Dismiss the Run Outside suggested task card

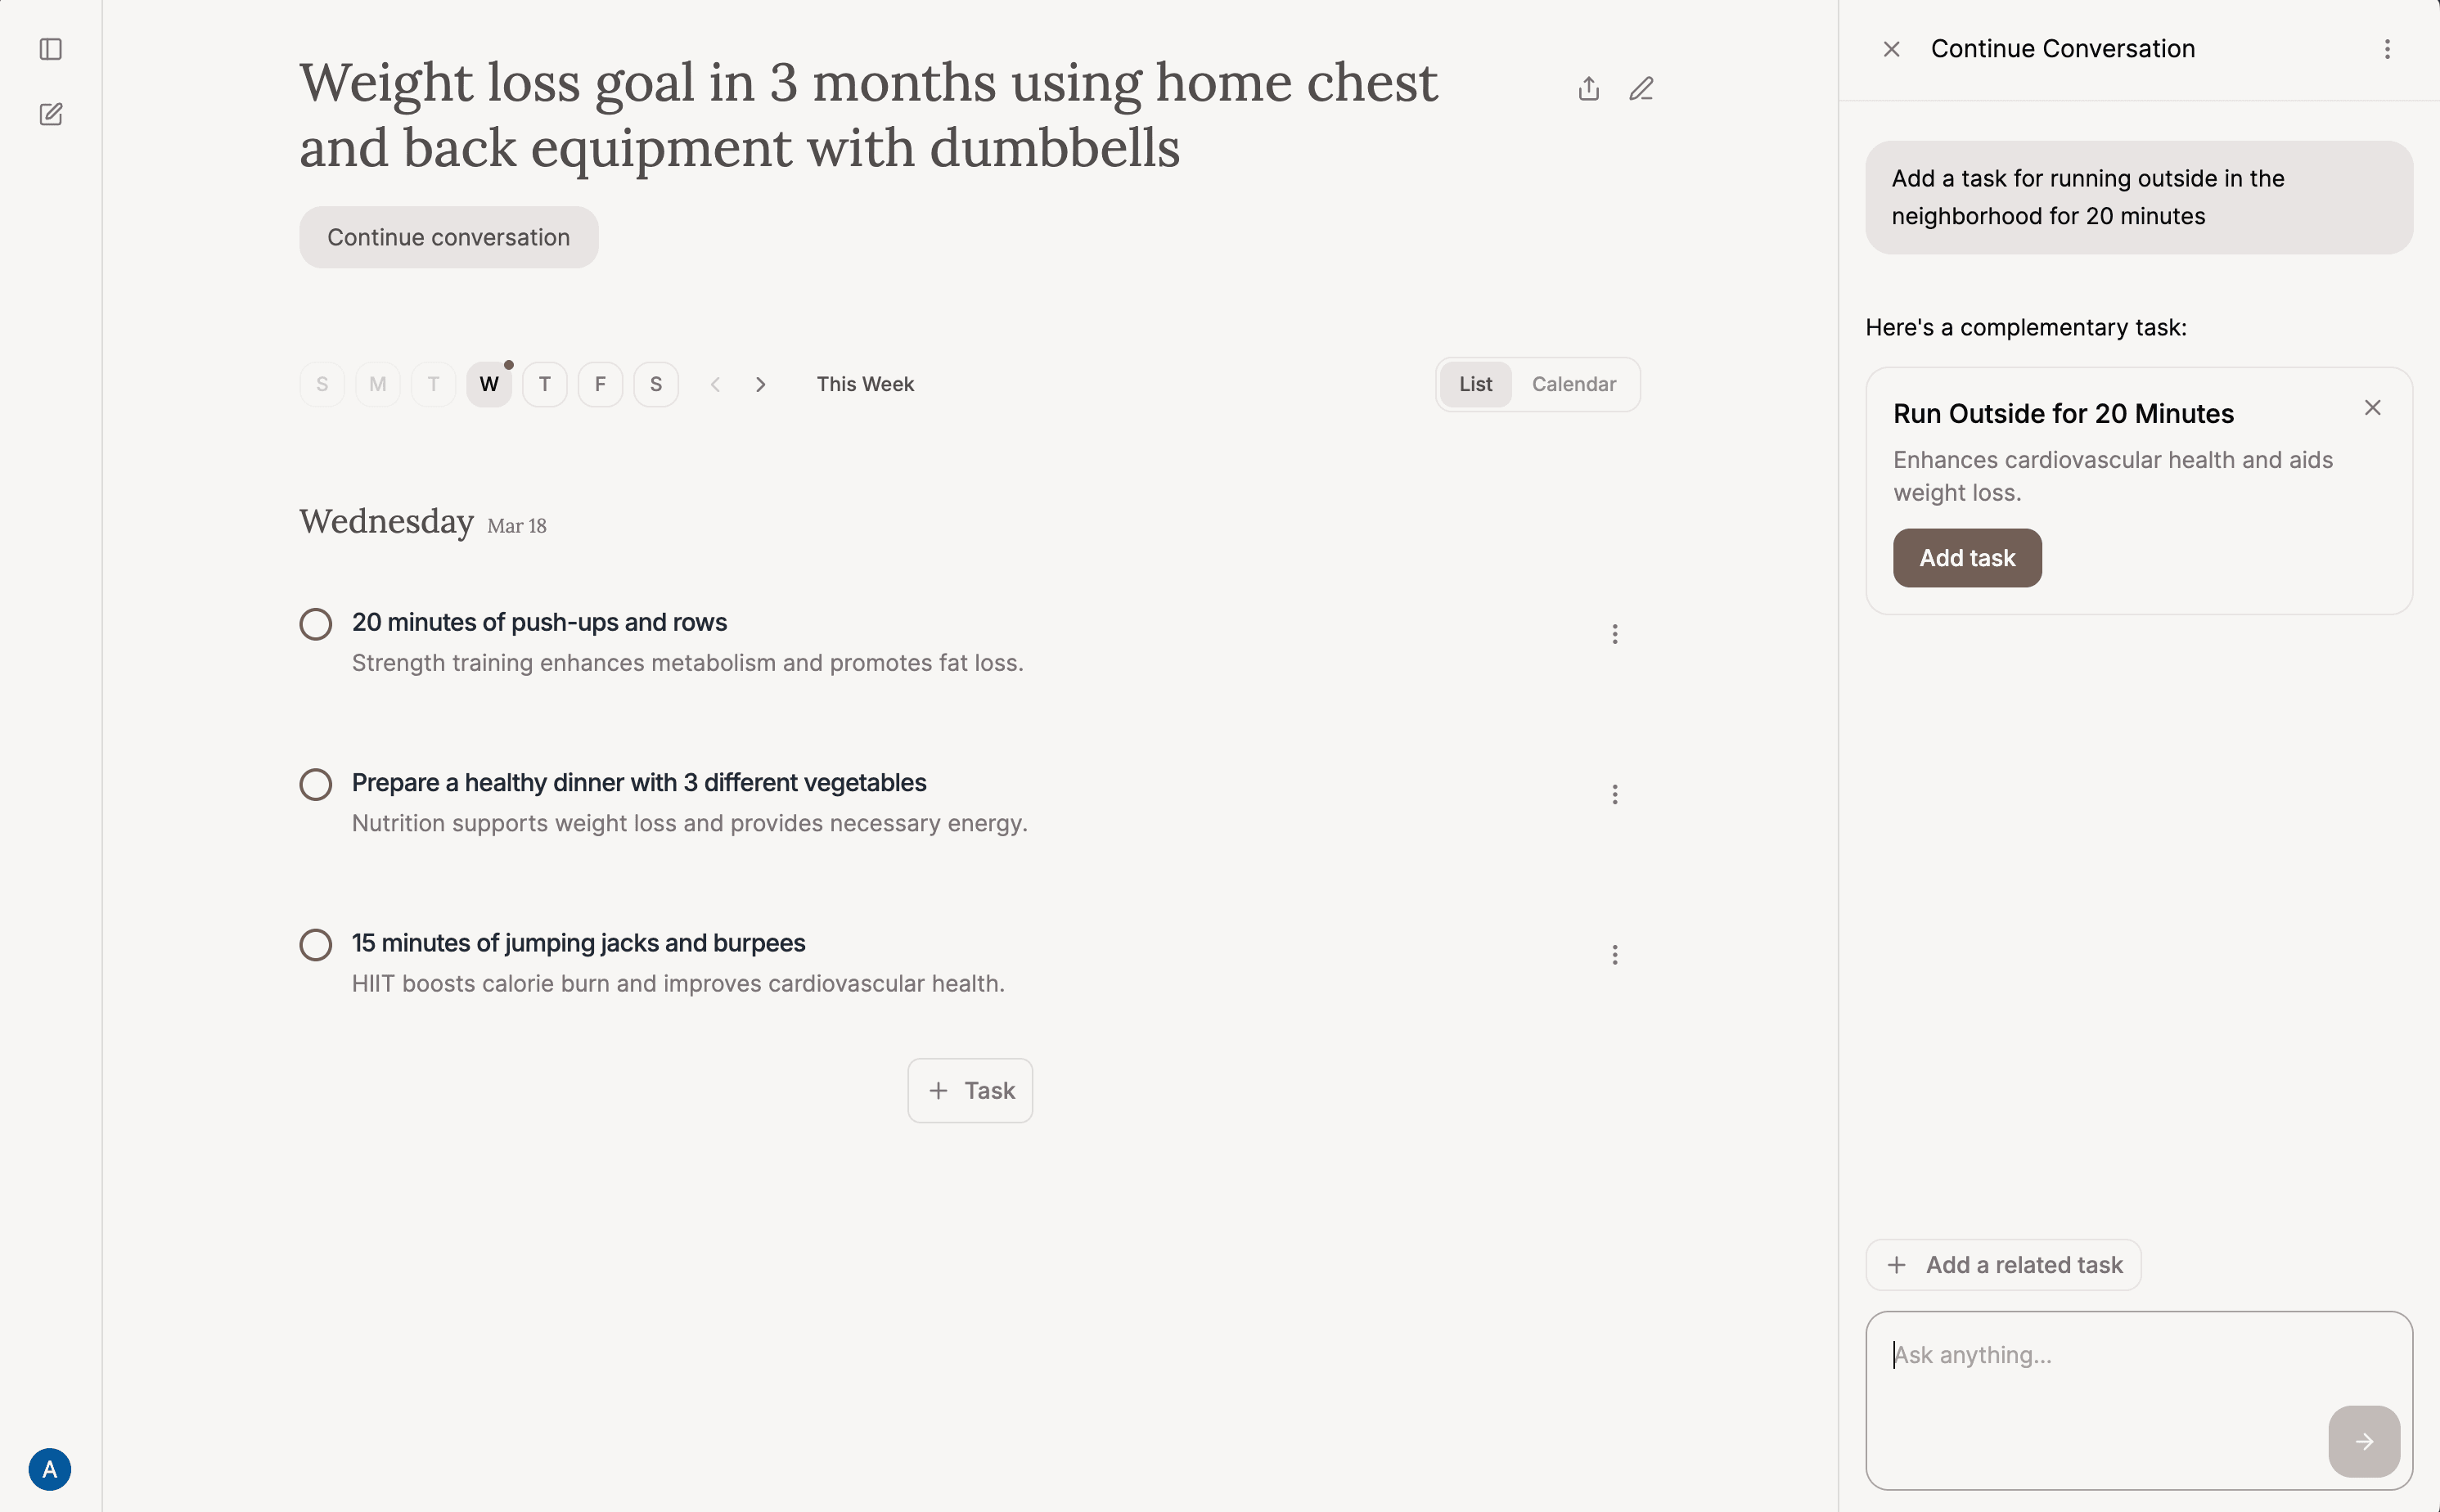2372,407
